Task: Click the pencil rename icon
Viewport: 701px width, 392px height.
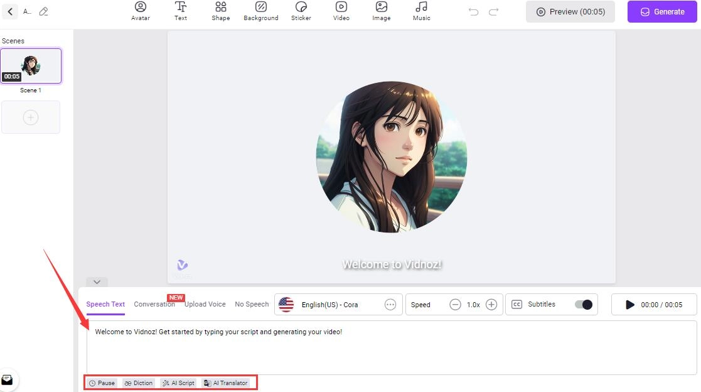Action: click(43, 11)
